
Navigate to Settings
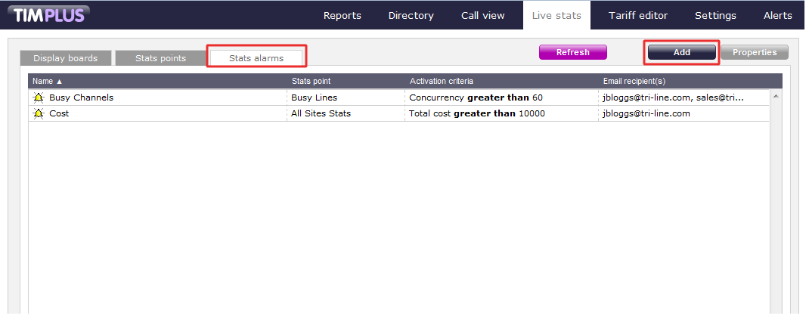pos(715,15)
